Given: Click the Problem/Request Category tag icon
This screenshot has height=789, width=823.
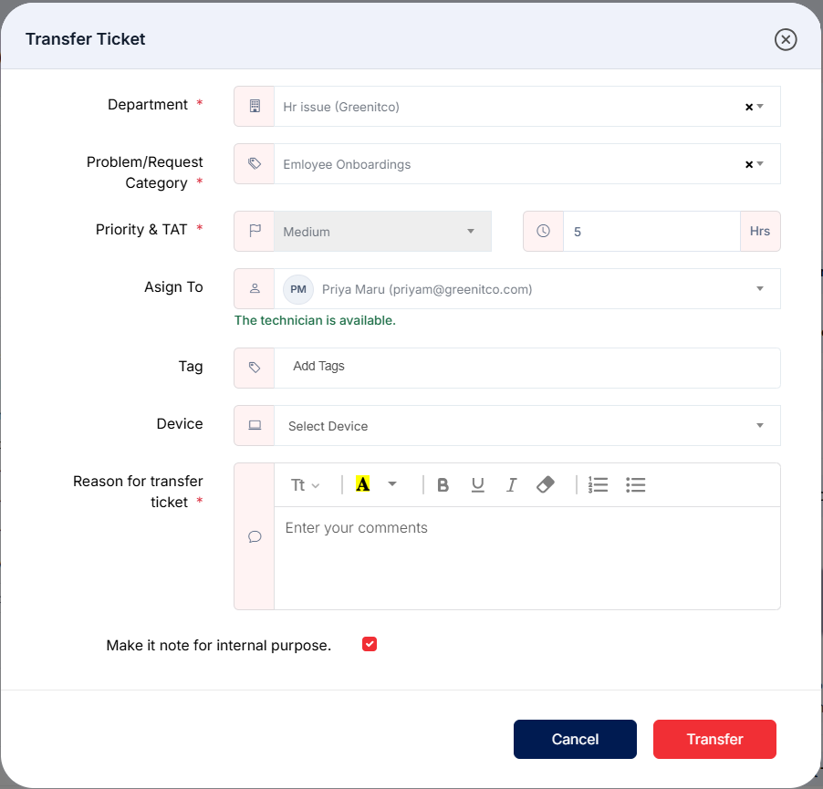Looking at the screenshot, I should (255, 163).
